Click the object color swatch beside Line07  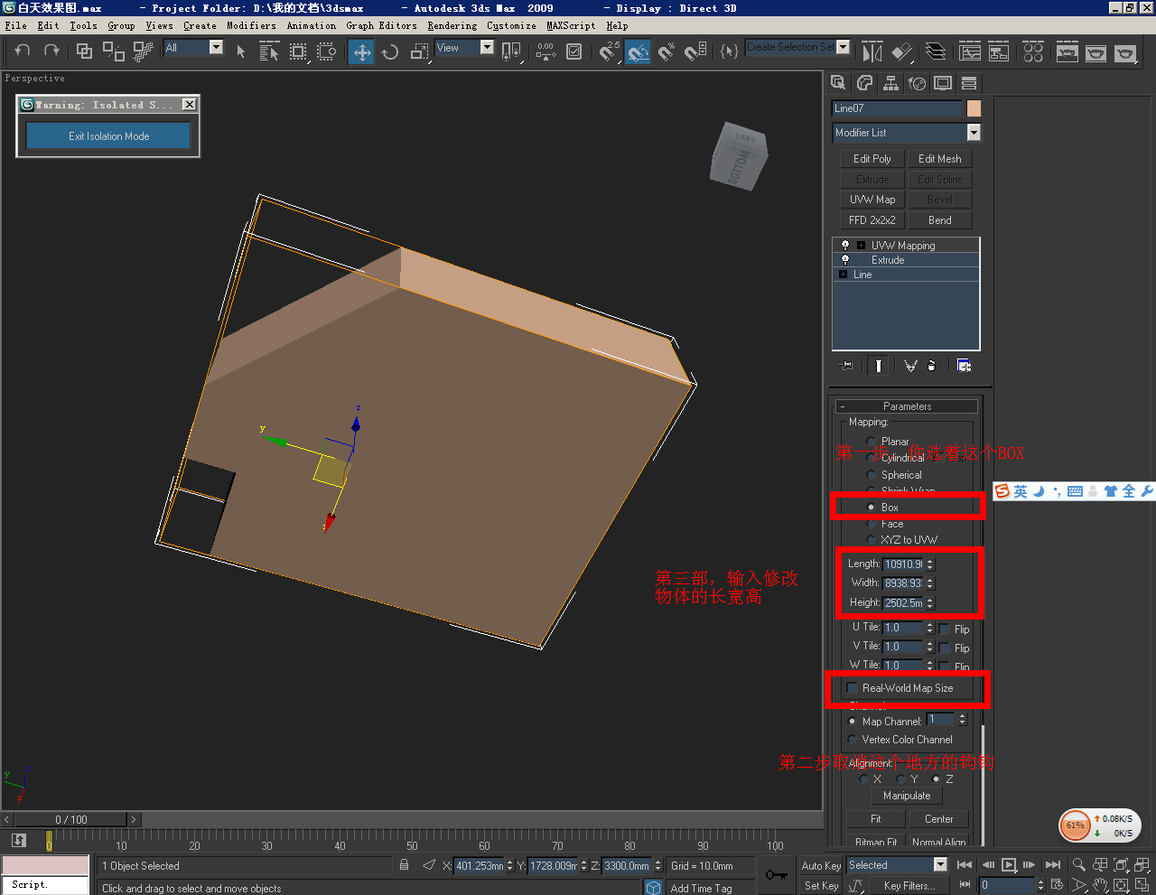pos(974,108)
